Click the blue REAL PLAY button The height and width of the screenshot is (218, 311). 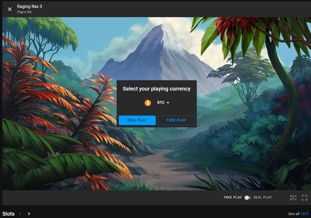(137, 120)
